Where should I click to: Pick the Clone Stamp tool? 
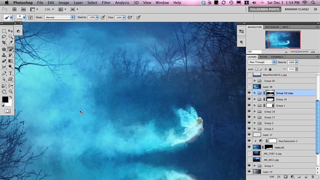(4, 55)
